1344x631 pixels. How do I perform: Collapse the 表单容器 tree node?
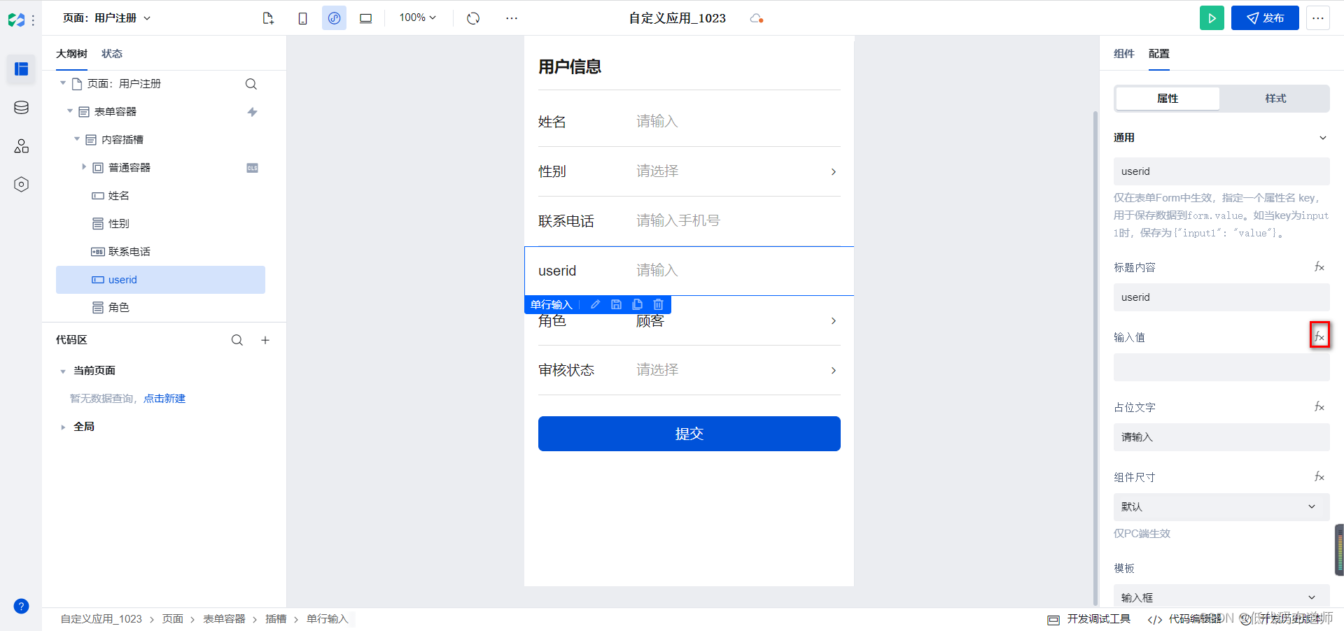click(70, 111)
